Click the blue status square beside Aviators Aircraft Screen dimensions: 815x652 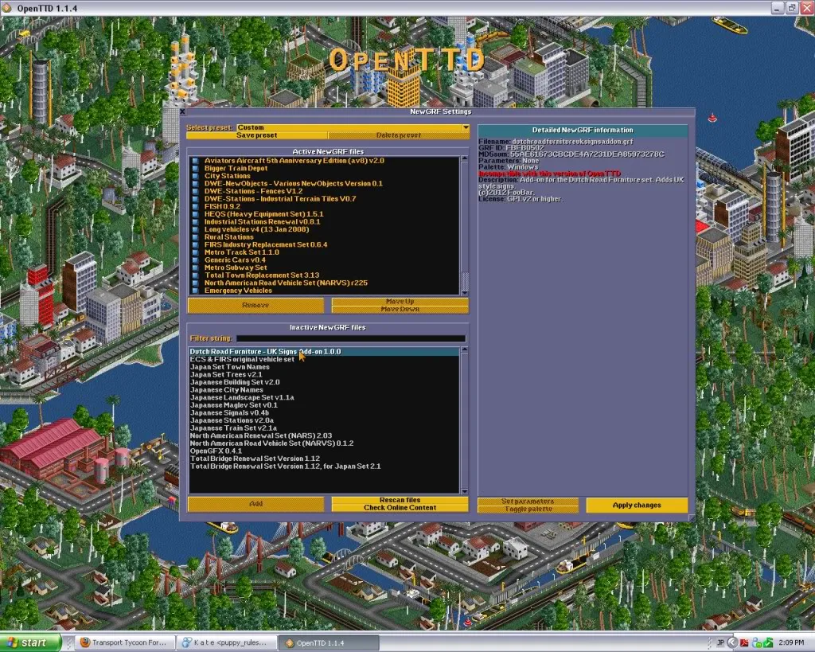pyautogui.click(x=196, y=161)
